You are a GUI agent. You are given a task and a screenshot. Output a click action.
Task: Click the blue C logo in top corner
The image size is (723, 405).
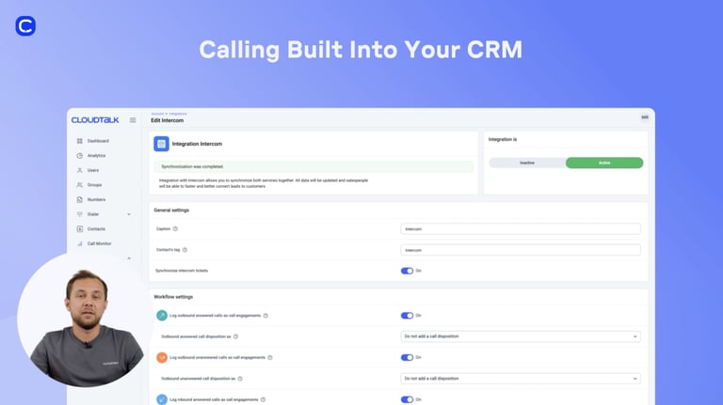click(x=25, y=25)
